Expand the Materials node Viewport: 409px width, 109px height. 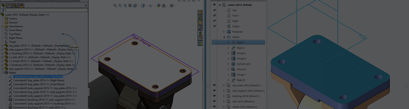[224, 32]
